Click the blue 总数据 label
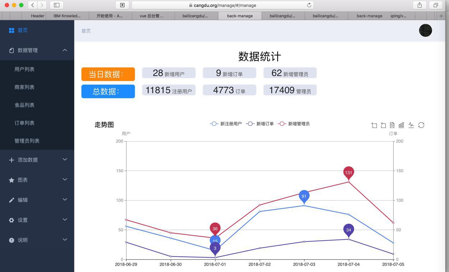 click(108, 91)
